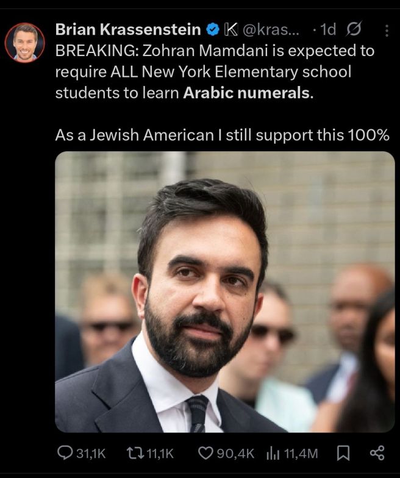Click the Brian Krassenstein display name
The image size is (400, 478).
[x=128, y=29]
